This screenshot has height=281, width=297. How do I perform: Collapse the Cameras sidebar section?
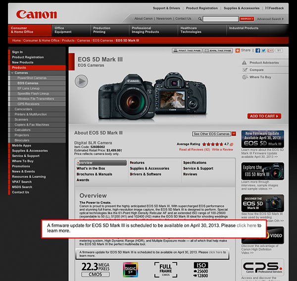(12, 73)
